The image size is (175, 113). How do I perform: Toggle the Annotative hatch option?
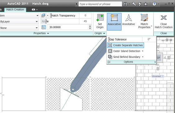129,20
